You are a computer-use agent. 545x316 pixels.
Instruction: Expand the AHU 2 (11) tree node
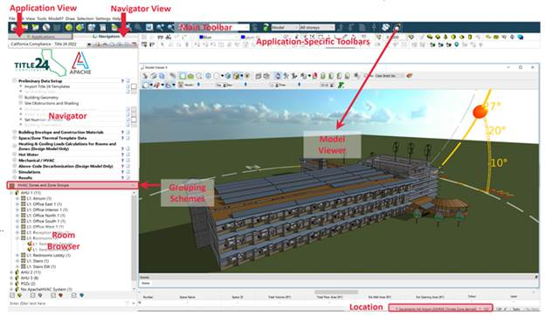[12, 272]
